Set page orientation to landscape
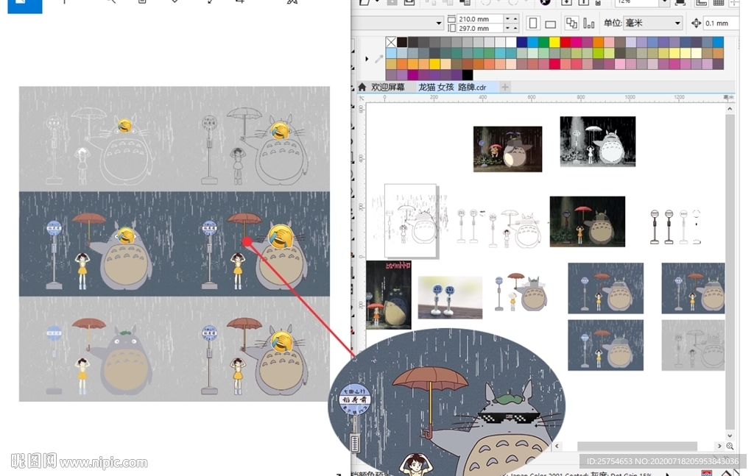Screen dimensions: 754x476 (551, 24)
